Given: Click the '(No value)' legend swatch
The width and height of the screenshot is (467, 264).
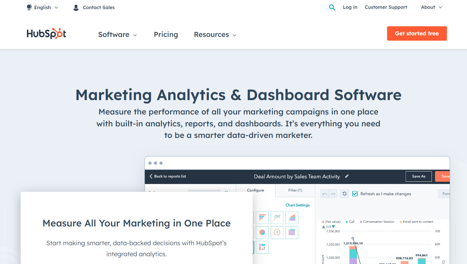Looking at the screenshot, I should click(323, 222).
